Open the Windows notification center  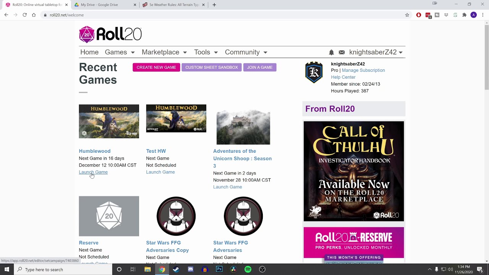(480, 269)
